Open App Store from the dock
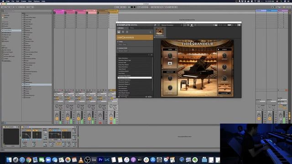Viewport: 292px width, 164px height. pyautogui.click(x=153, y=159)
